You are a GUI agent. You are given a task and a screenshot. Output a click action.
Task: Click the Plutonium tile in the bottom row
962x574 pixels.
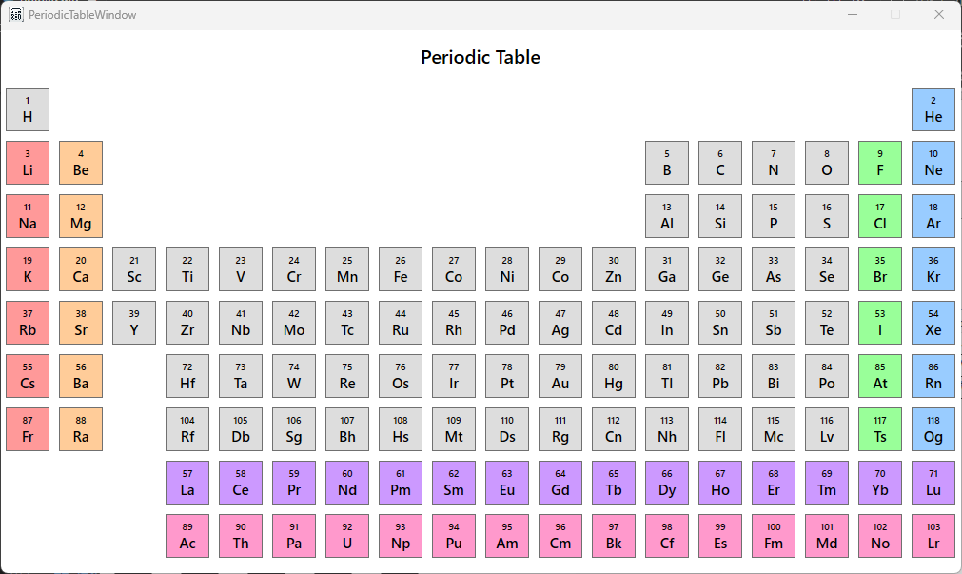pos(454,536)
